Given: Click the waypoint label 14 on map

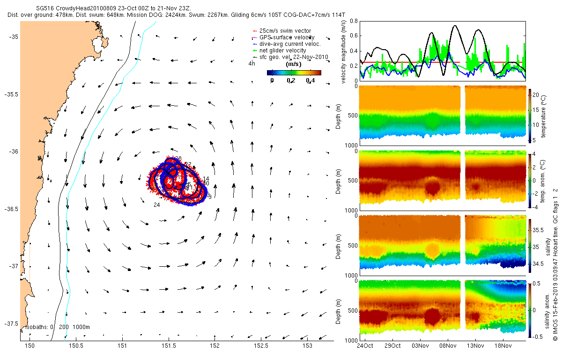Looking at the screenshot, I should pyautogui.click(x=206, y=179).
